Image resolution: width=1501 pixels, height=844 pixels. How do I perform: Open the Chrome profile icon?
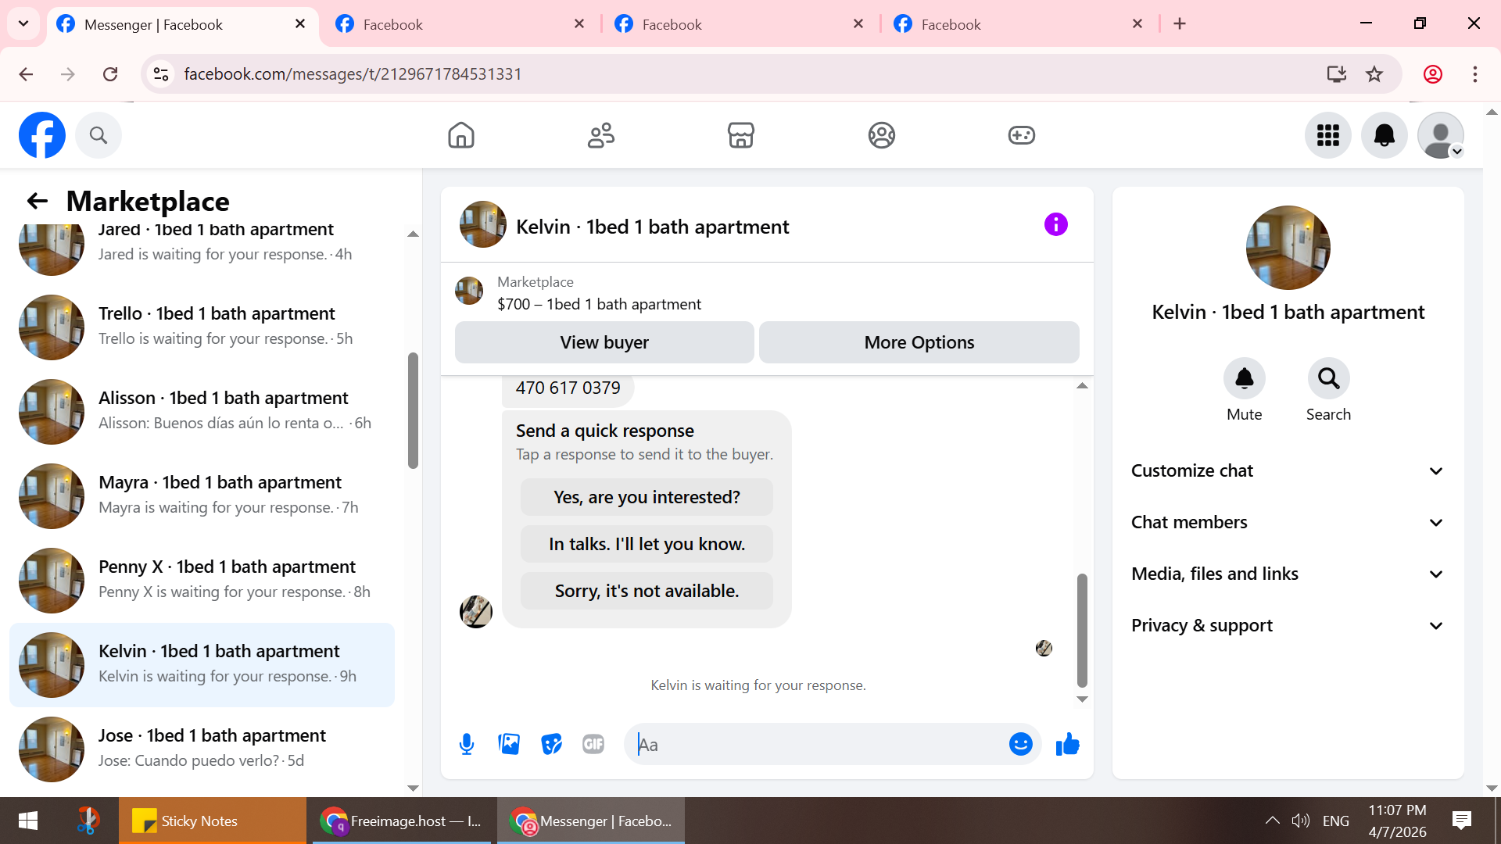click(x=1433, y=74)
